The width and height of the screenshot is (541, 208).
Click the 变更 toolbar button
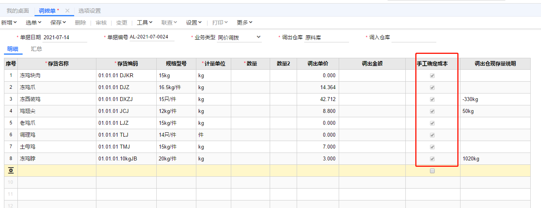[x=122, y=23]
